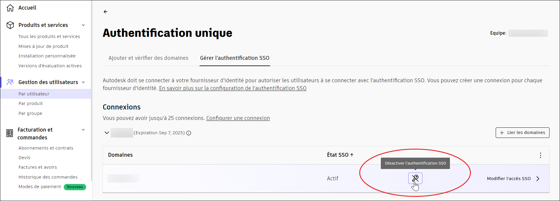Screen dimensions: 560x201
Task: Click the Gestion des utilisateurs people icon
Action: (10, 82)
